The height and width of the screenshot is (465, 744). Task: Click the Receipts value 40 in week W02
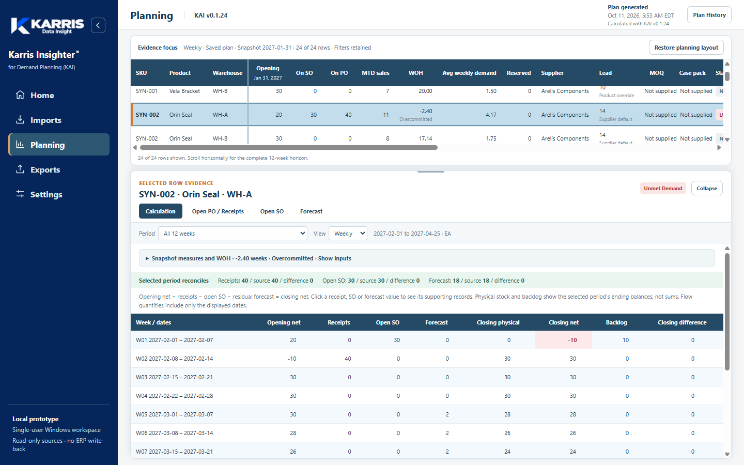coord(348,359)
